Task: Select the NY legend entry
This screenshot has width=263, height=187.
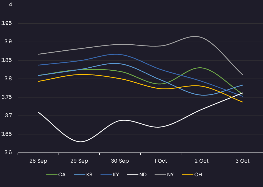Action: [x=170, y=175]
